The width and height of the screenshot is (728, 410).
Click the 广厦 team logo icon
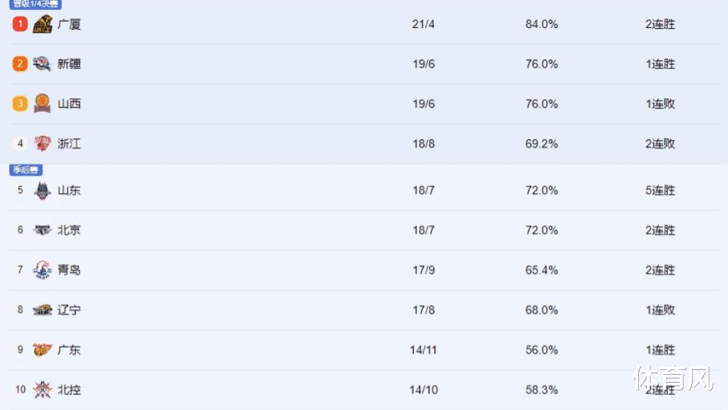pos(42,24)
